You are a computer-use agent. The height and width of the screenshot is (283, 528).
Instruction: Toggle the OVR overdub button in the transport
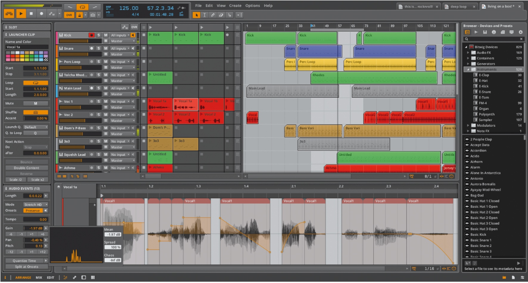point(69,14)
